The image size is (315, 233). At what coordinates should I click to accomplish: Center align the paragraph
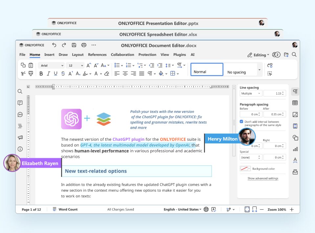click(125, 74)
